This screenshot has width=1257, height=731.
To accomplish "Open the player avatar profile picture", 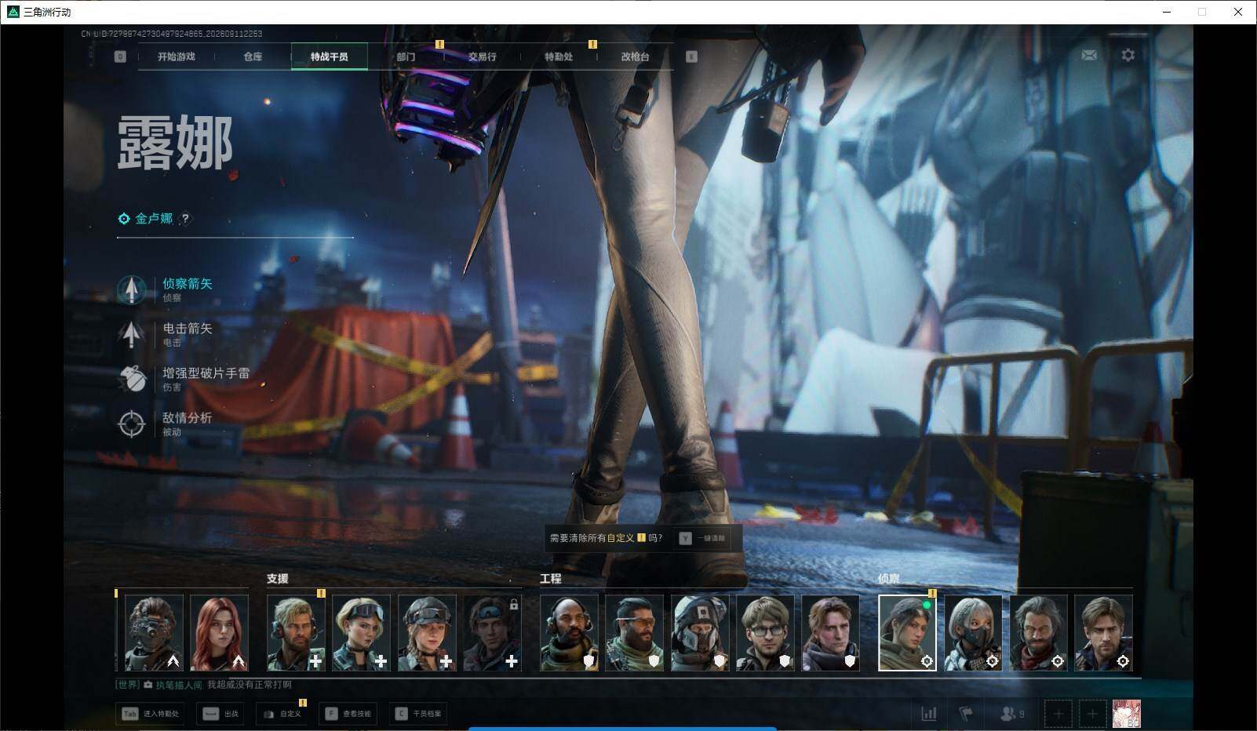I will 1127,714.
